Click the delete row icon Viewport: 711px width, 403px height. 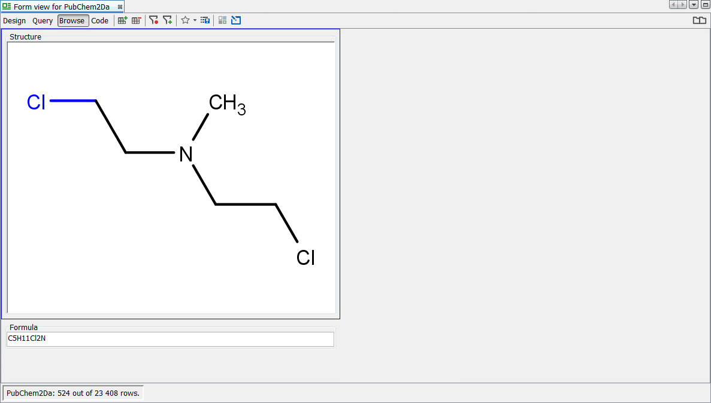[x=137, y=20]
